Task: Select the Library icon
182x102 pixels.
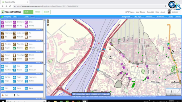Action: (26, 44)
